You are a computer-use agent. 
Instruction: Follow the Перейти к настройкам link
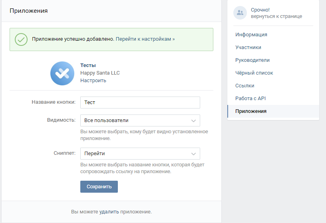(145, 39)
